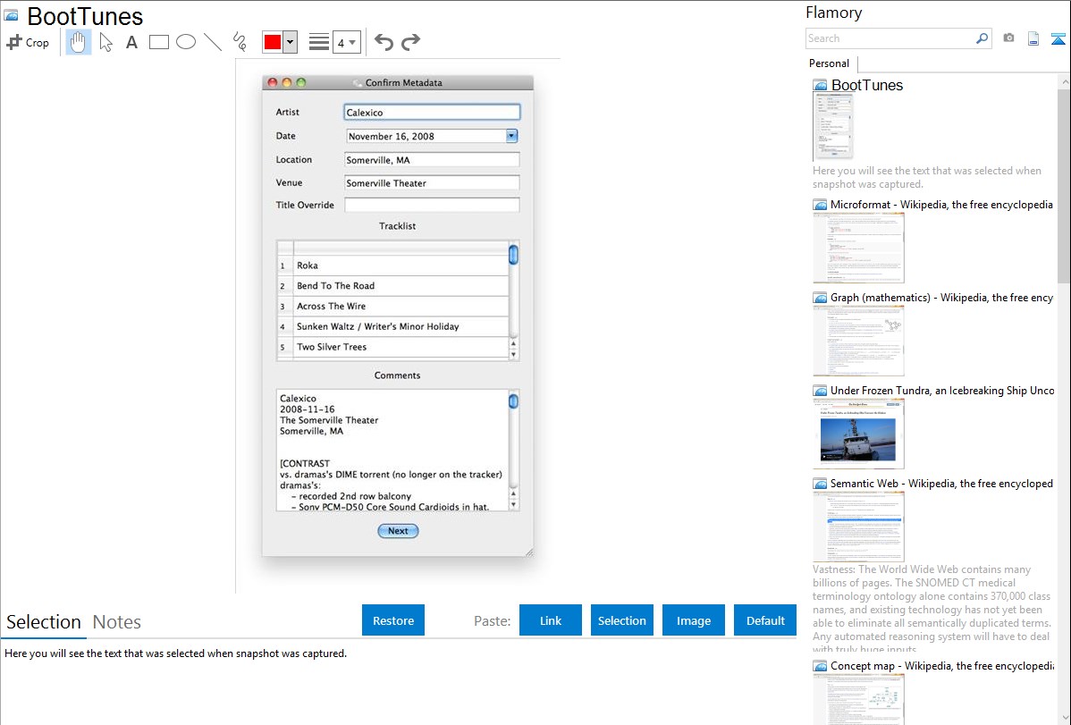The image size is (1071, 725).
Task: Undo the last edit
Action: pos(384,42)
